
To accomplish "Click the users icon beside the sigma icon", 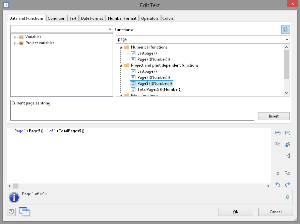I will 287,144.
